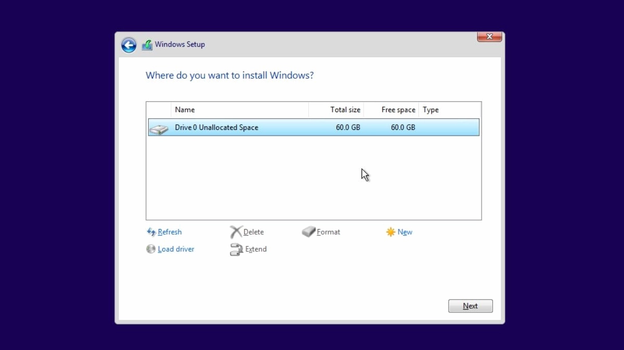Click the Format text label
Viewport: 624px width, 350px height.
pos(328,232)
